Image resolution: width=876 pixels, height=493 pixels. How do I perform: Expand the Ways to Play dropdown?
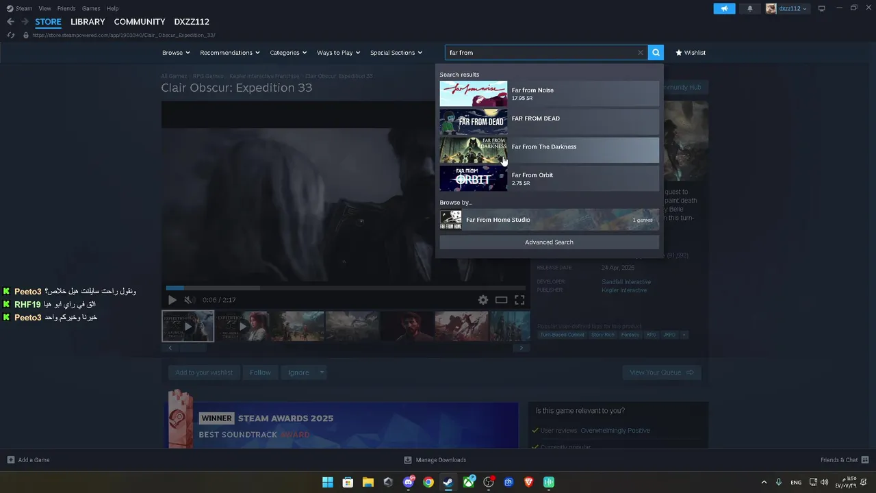pos(338,53)
